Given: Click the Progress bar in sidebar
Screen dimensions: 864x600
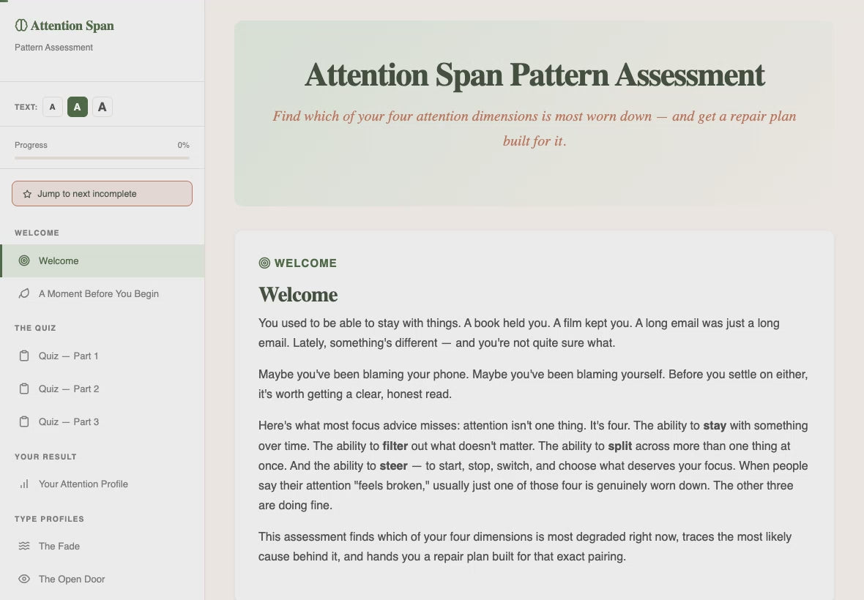Looking at the screenshot, I should (x=102, y=158).
